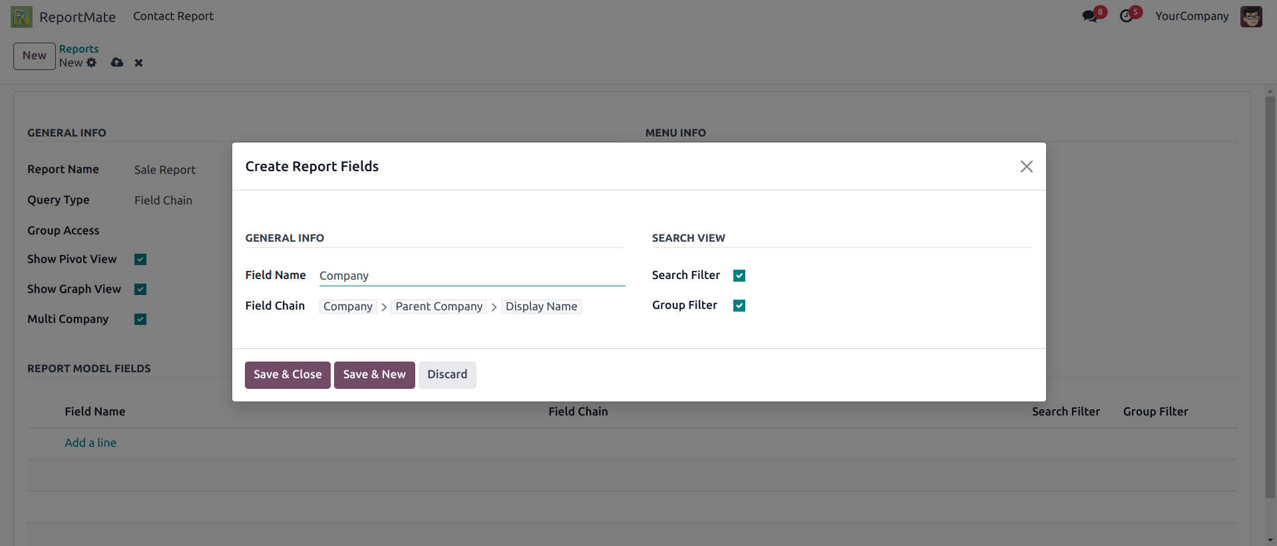Viewport: 1277px width, 546px height.
Task: Click the Field Name input field
Action: (471, 276)
